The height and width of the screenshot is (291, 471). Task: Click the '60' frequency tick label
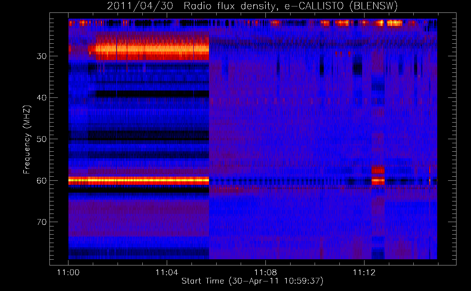[42, 181]
